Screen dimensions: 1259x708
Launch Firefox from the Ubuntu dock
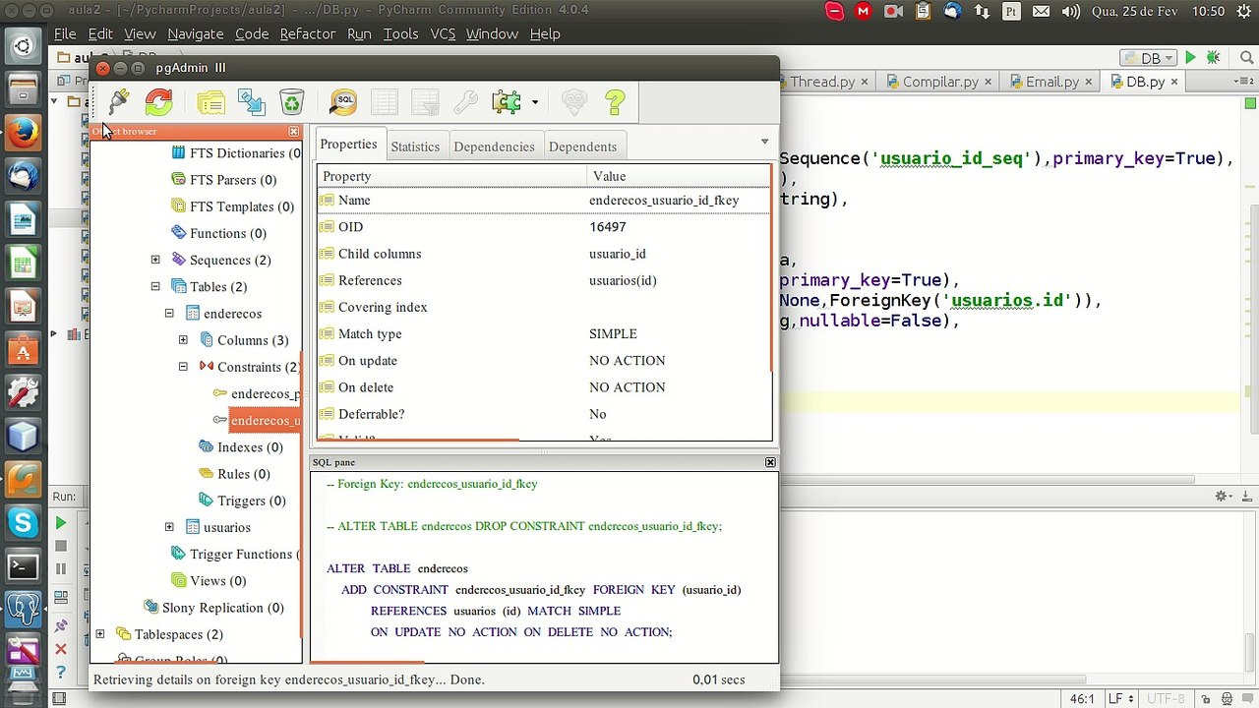tap(24, 132)
